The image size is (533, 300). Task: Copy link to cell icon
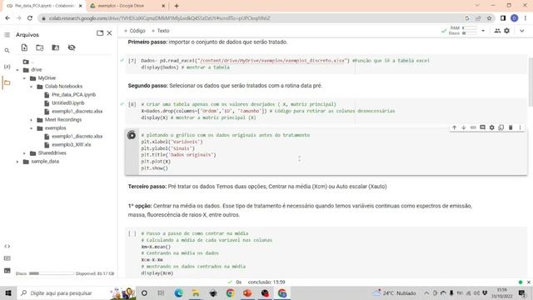pyautogui.click(x=473, y=127)
